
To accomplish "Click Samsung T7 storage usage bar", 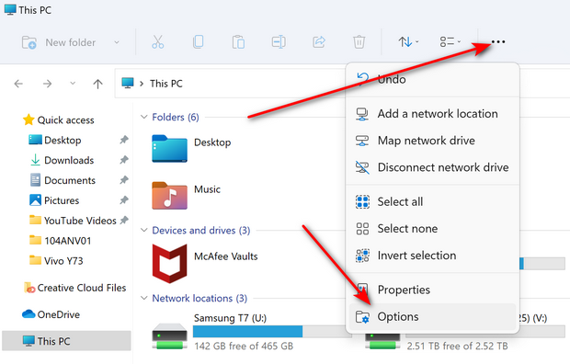I will 271,331.
